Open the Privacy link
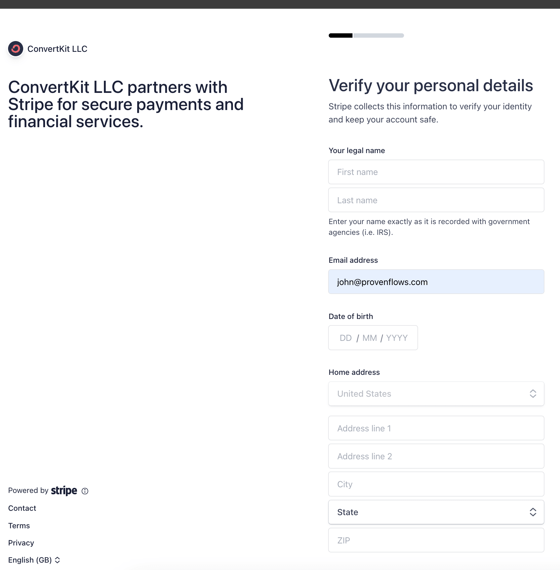The height and width of the screenshot is (570, 560). (21, 543)
